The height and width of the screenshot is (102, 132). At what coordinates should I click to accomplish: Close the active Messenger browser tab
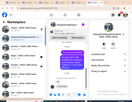[x=101, y=3]
